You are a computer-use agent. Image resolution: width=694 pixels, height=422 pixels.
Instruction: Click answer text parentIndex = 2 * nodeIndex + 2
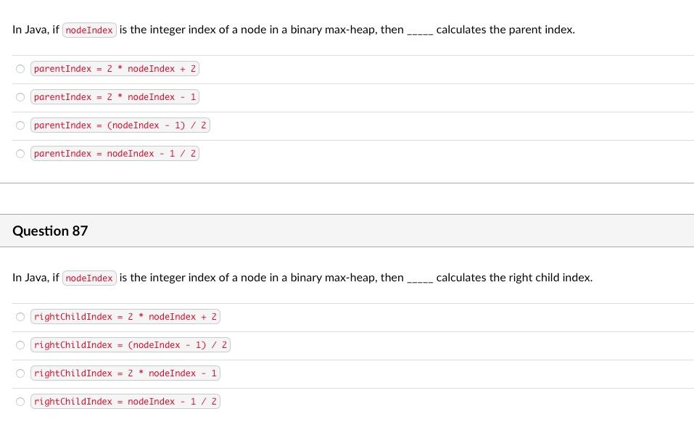(x=115, y=69)
